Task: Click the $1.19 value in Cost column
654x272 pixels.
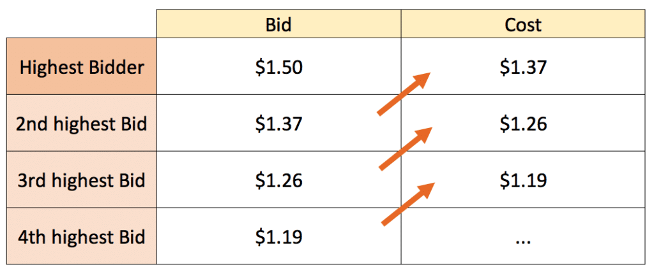Action: 523,180
